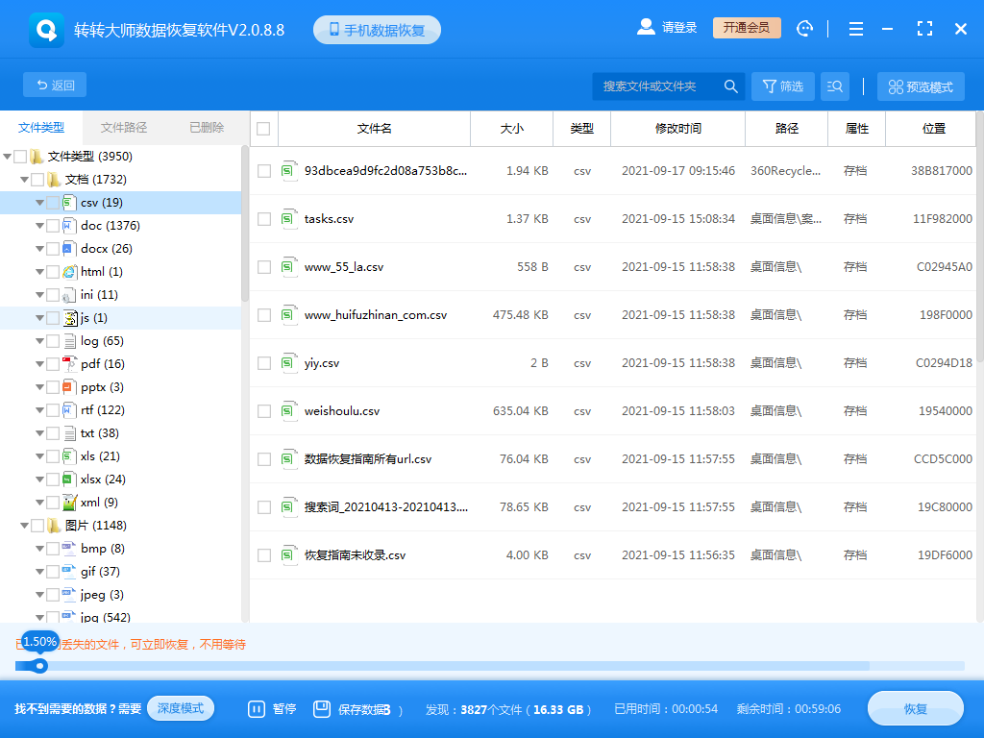The image size is (984, 738).
Task: Click the 深度模式 deep mode button
Action: [181, 706]
